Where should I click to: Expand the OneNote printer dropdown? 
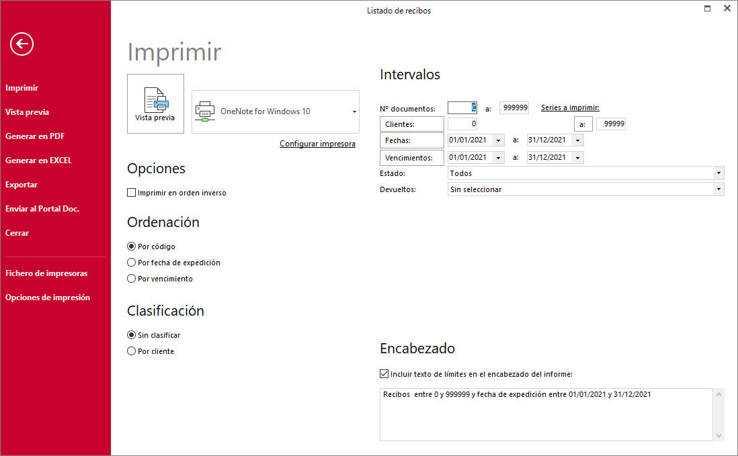tap(354, 112)
